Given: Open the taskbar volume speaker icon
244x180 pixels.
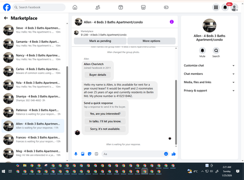Looking at the screenshot, I should coord(211,171).
